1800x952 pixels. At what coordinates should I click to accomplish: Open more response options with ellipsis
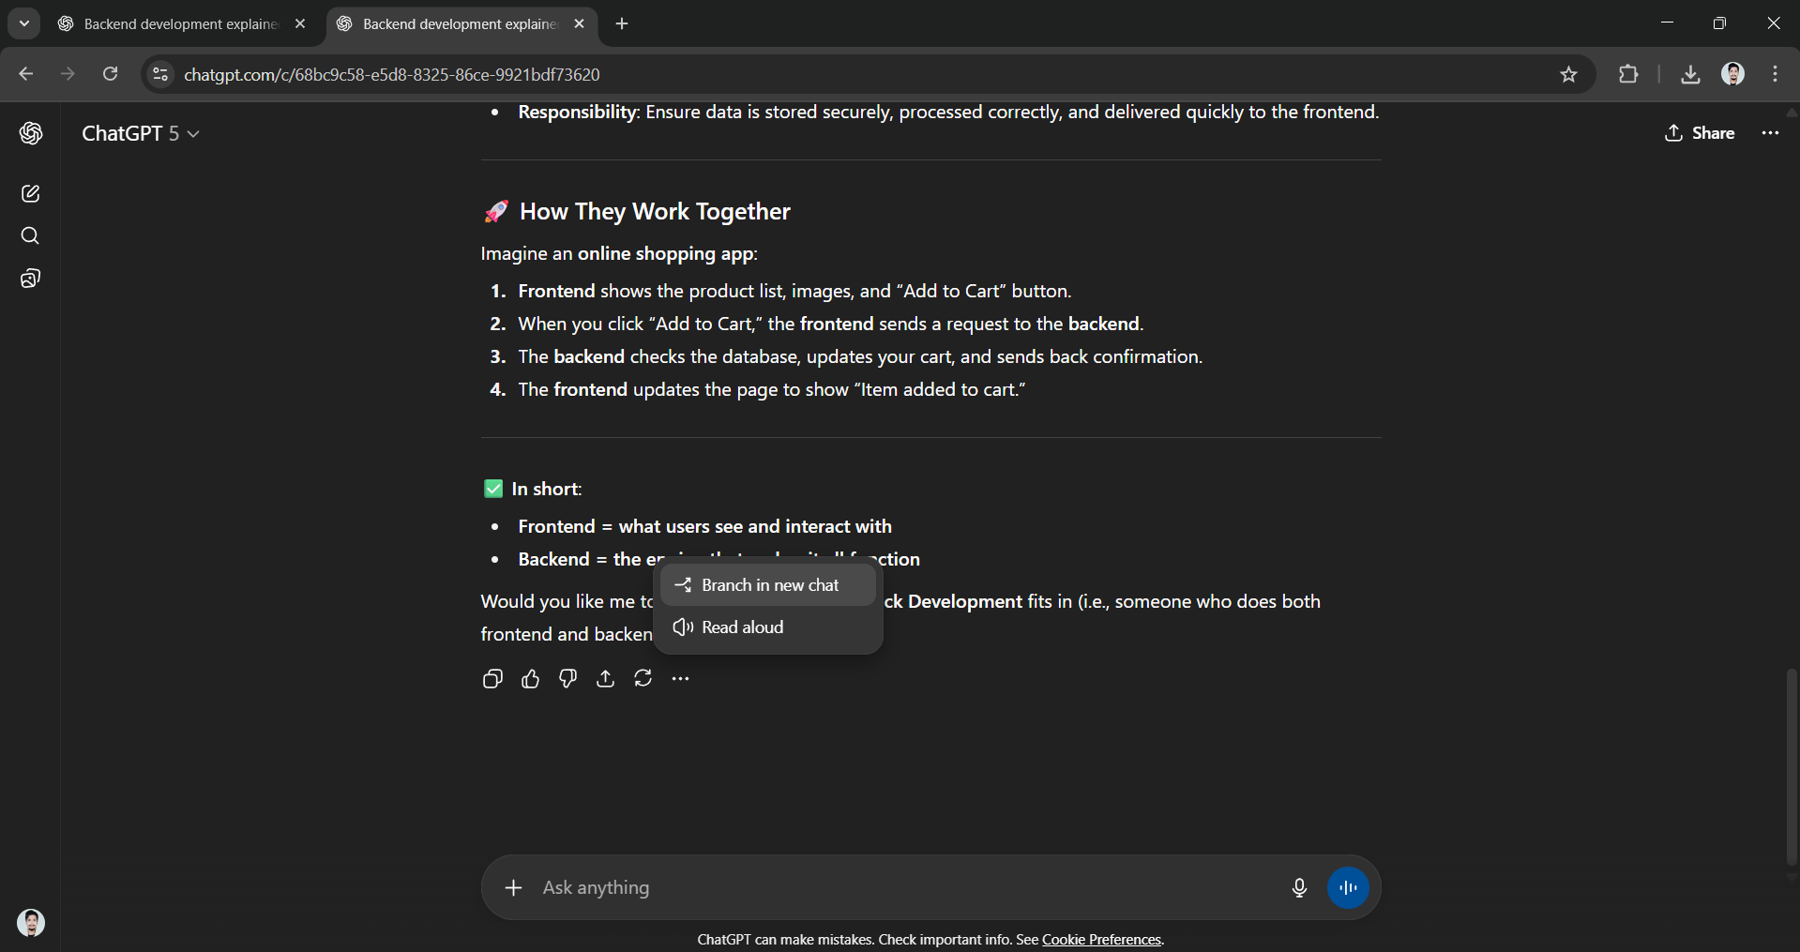(x=680, y=678)
